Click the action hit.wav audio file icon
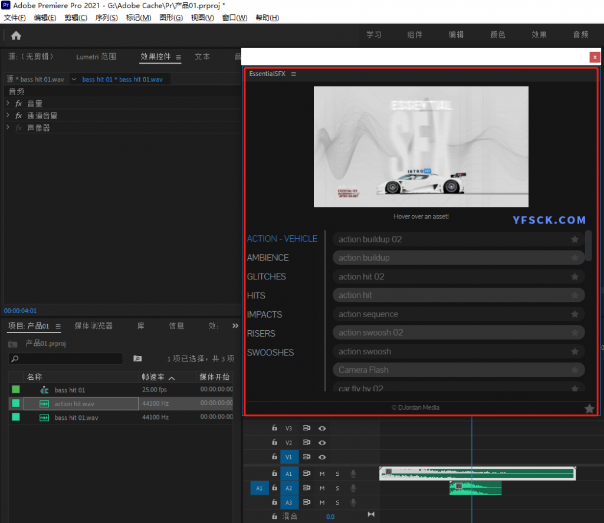The height and width of the screenshot is (523, 604). coord(44,404)
